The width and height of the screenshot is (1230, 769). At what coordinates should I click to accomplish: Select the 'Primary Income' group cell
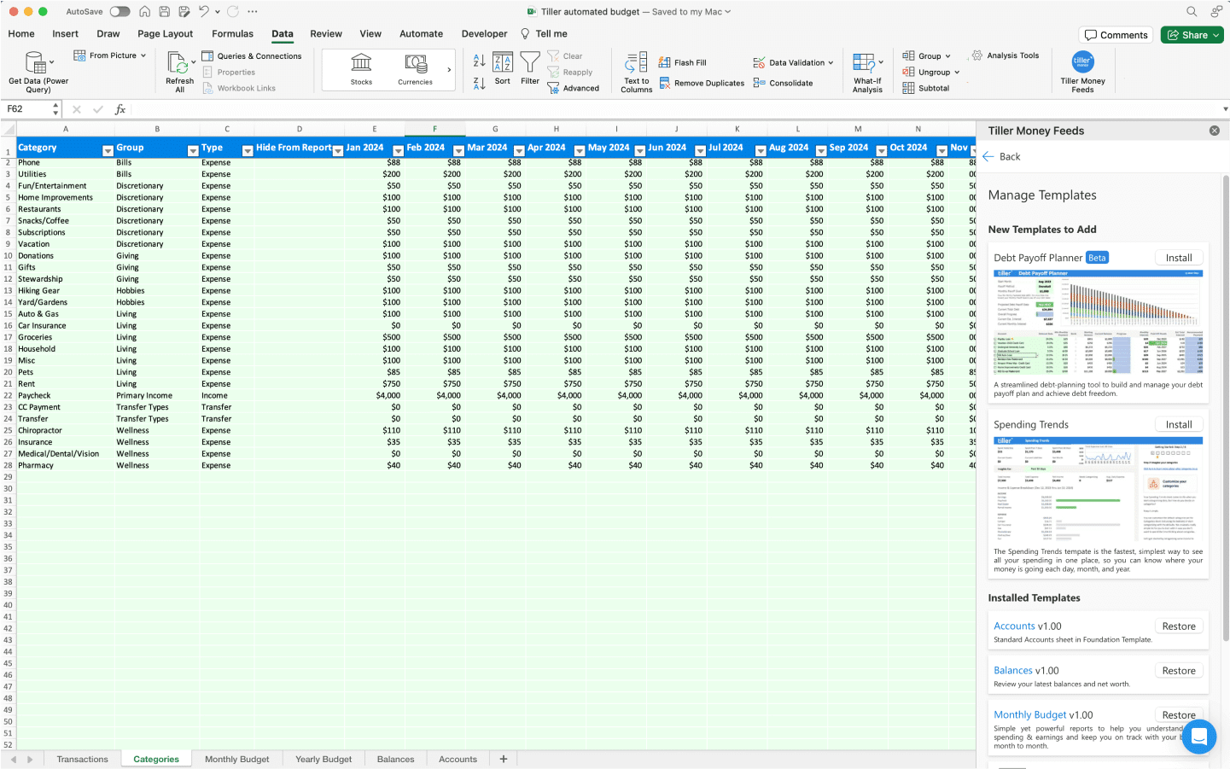click(157, 395)
